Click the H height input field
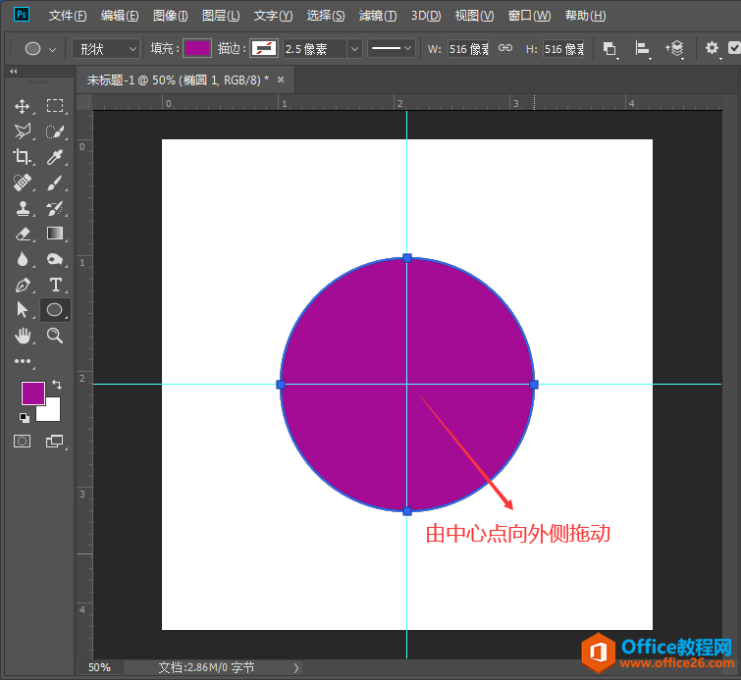This screenshot has height=680, width=741. 563,49
